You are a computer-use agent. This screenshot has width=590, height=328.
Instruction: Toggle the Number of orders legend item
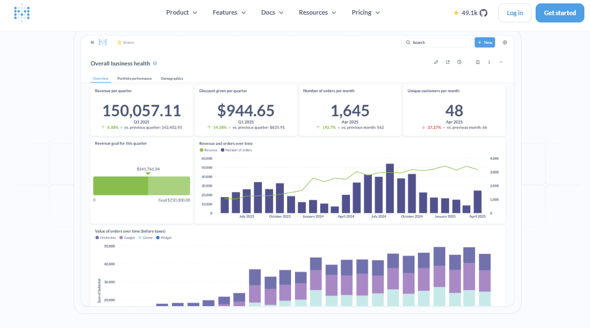click(236, 150)
